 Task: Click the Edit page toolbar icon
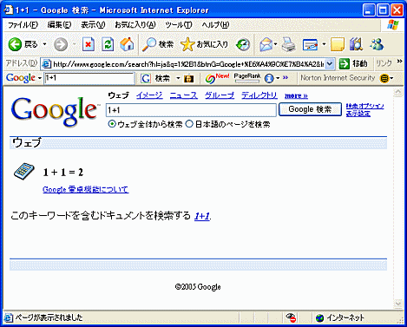[310, 44]
